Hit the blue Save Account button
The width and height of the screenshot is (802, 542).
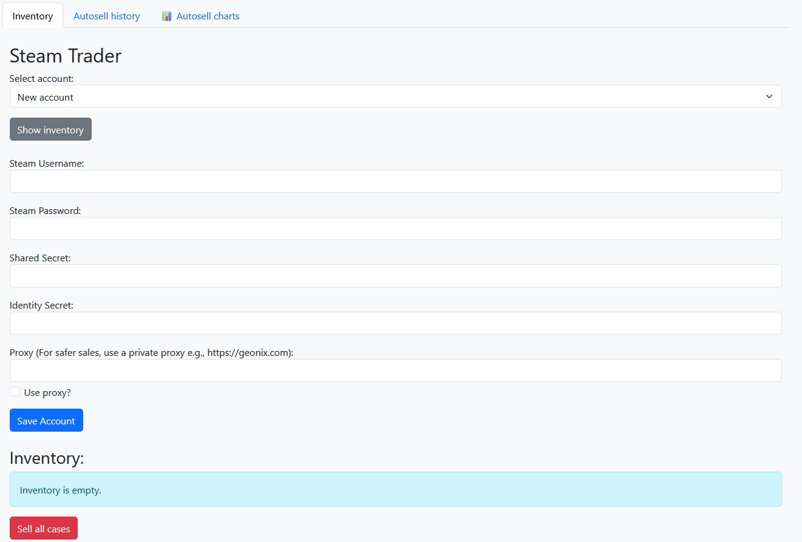(x=46, y=421)
